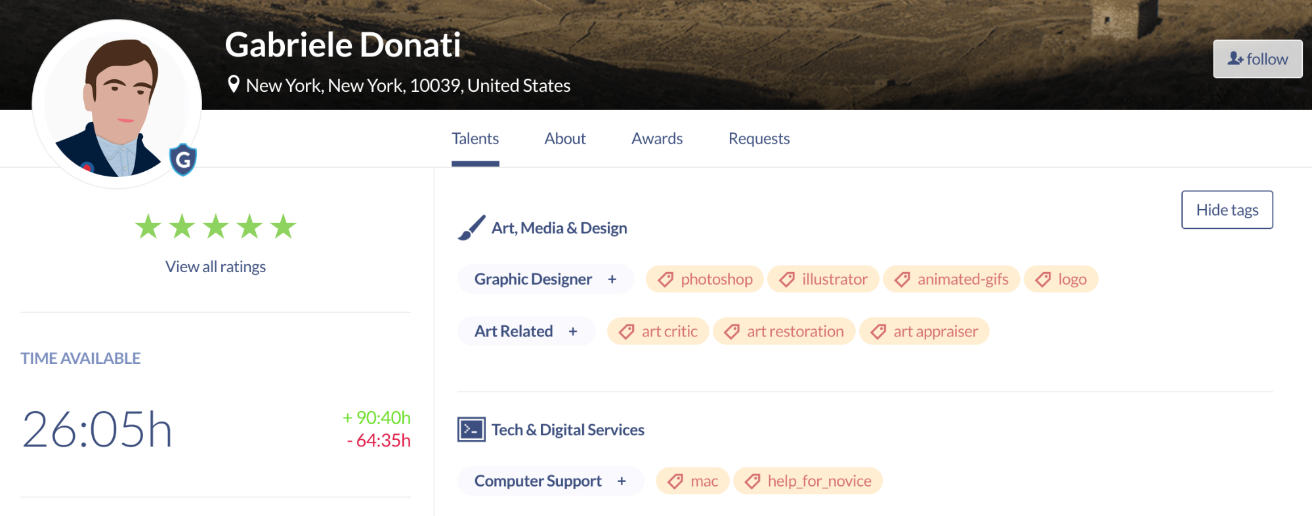1312x516 pixels.
Task: Click the Tech & Digital Services heading
Action: click(x=568, y=430)
